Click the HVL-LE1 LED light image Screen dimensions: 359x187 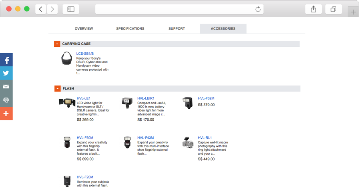[67, 102]
